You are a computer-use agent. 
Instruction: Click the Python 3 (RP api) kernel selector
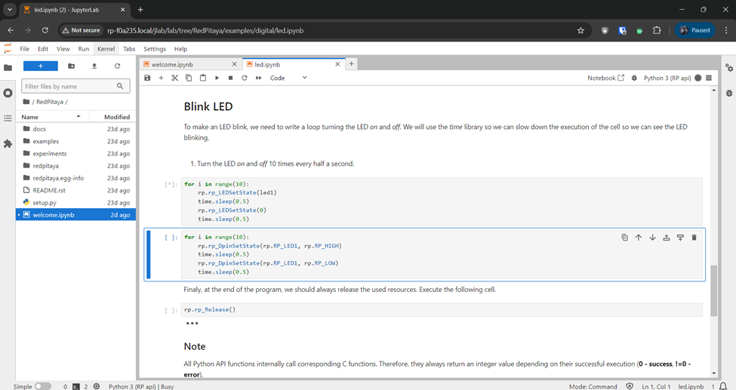(x=667, y=78)
